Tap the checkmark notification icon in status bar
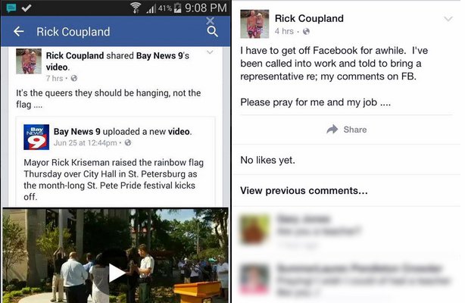Screen dimensions: 465x303 (x=27, y=8)
